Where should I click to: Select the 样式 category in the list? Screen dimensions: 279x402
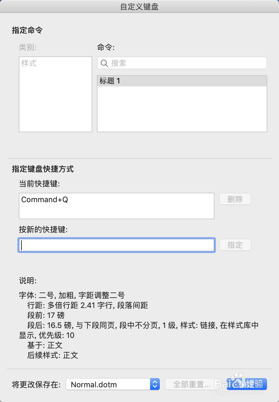point(29,63)
